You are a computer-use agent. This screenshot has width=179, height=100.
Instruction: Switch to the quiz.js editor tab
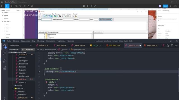tap(95, 46)
